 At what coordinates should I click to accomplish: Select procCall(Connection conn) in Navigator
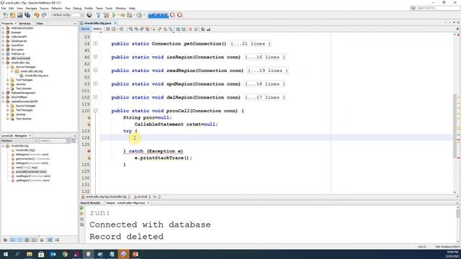(x=31, y=172)
